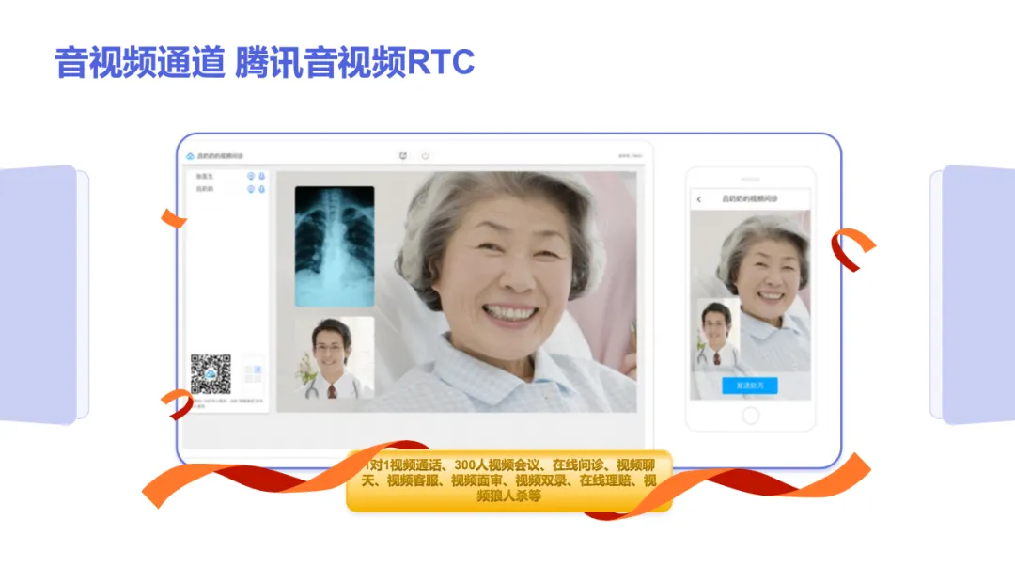Click the cloud logo inside the QR code
1015x567 pixels.
(x=211, y=373)
